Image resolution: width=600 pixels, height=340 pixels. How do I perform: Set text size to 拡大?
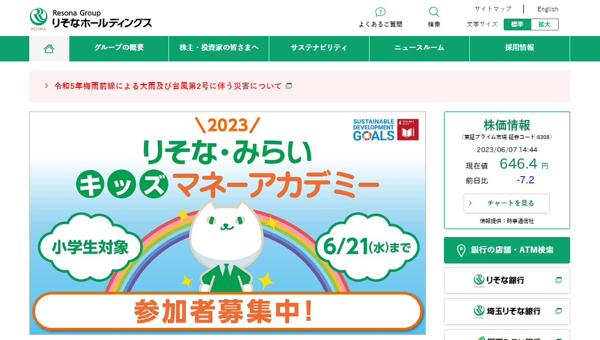(x=545, y=24)
